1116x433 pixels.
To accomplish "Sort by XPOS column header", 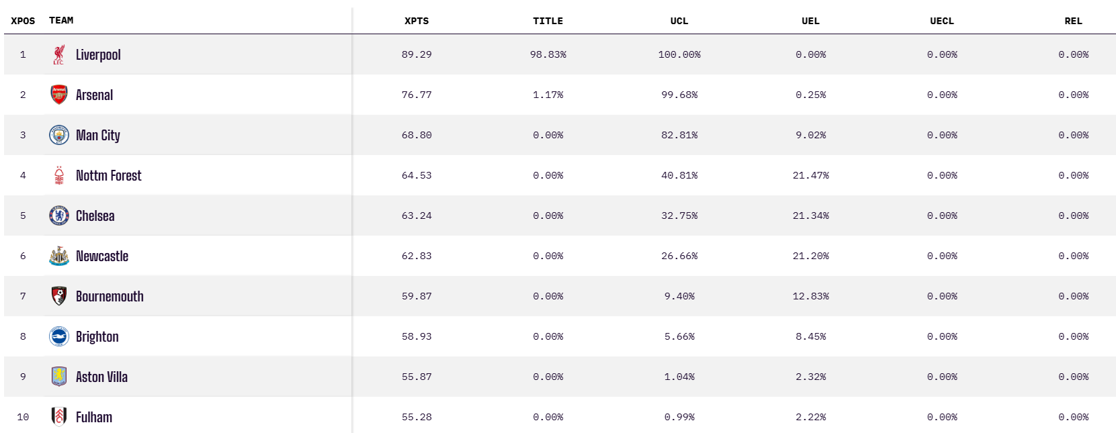I will coord(23,21).
